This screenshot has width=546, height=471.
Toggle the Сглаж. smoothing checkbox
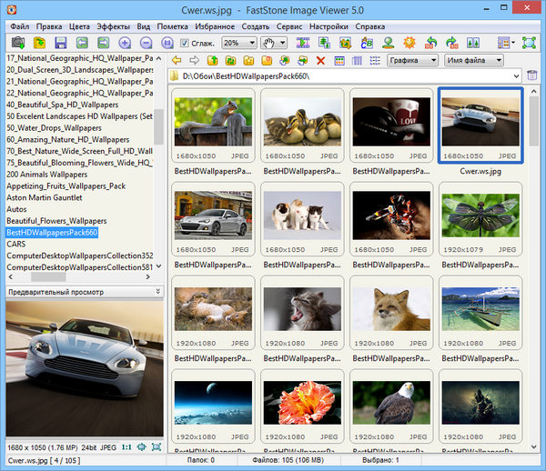click(185, 43)
